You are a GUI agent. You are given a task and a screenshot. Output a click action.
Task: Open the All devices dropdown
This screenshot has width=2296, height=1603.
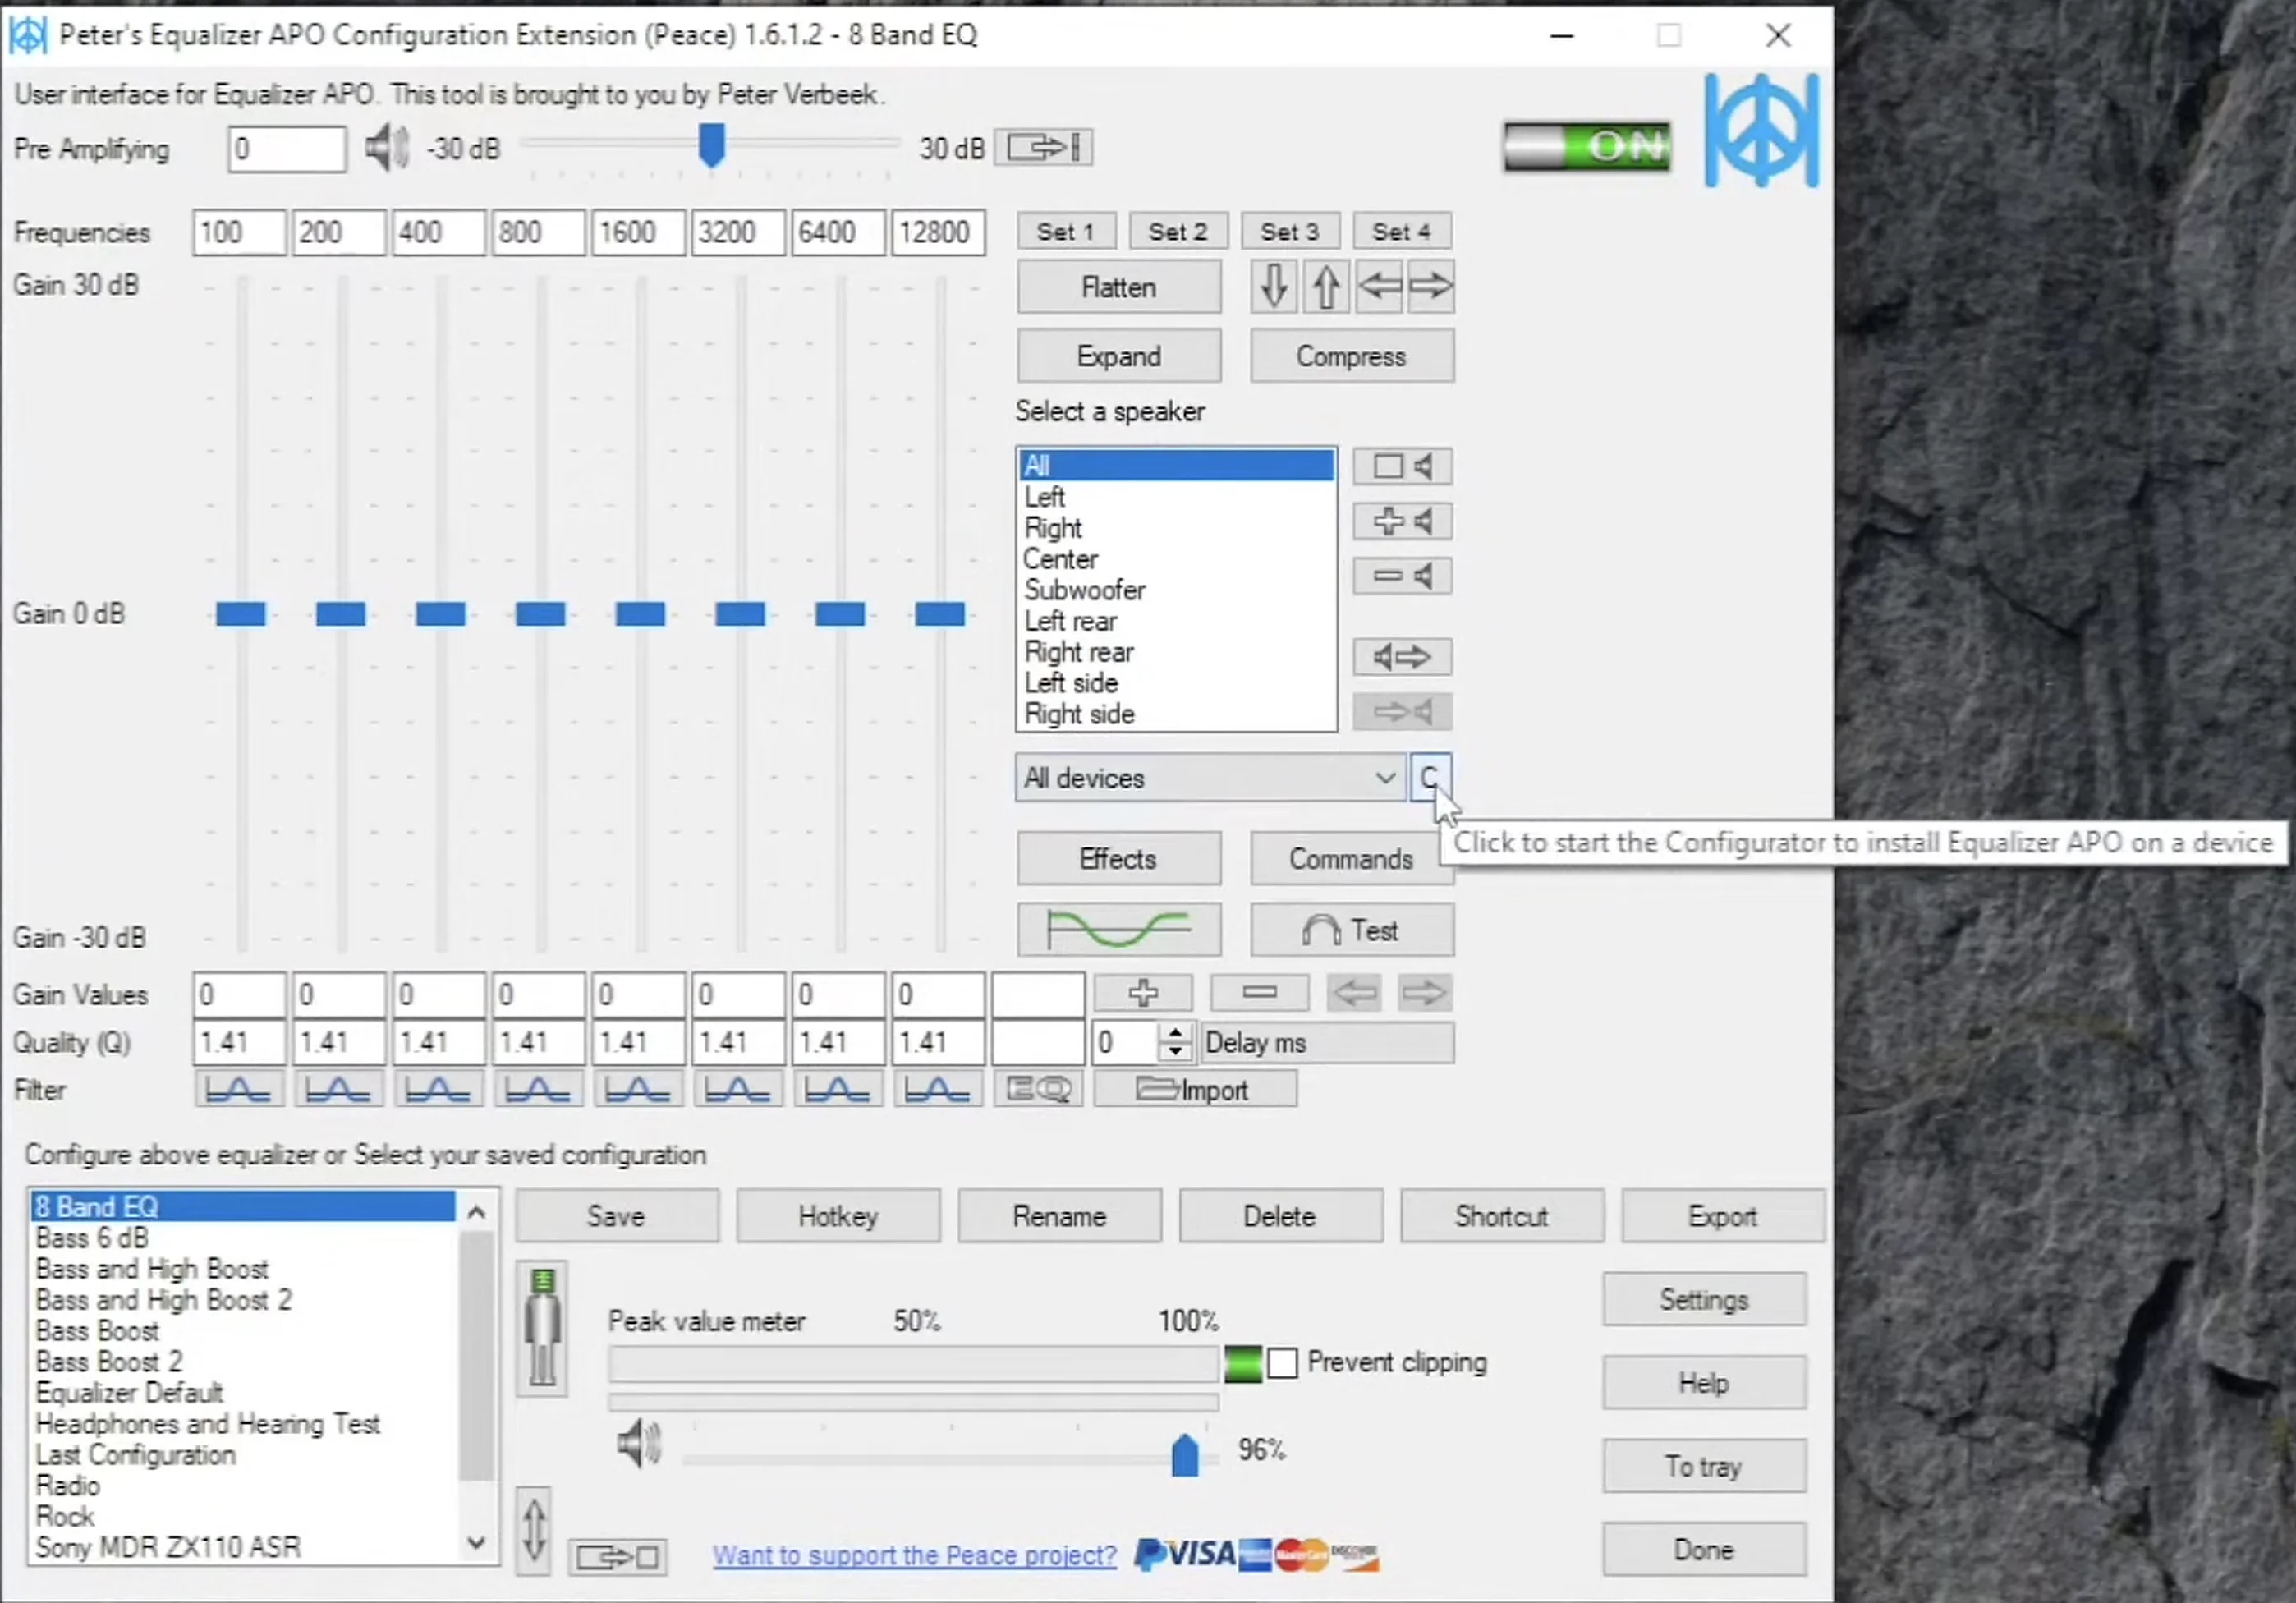[x=1210, y=778]
